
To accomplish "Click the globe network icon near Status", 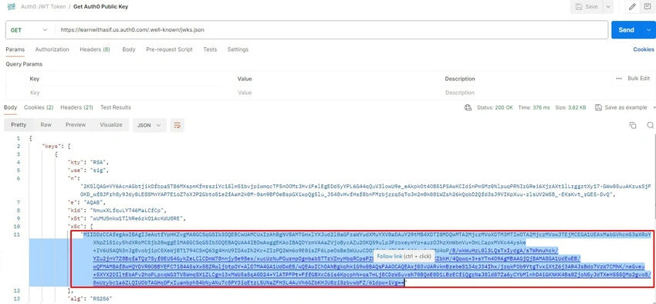I will 468,108.
